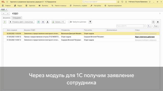163x91 pixels.
Task: Open the Администрирование section
Action: pos(113,6)
